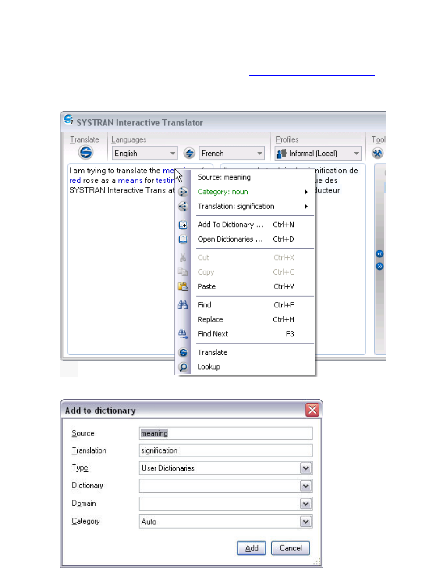The image size is (436, 568).
Task: Open the English source language dropdown
Action: tap(145, 153)
